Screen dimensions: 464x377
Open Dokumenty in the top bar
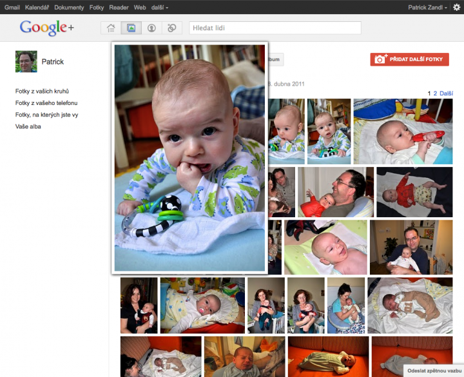pos(69,7)
